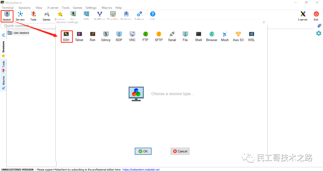This screenshot has height=172, width=323.
Task: Click the paperclip icon at right edge
Action: point(319,26)
